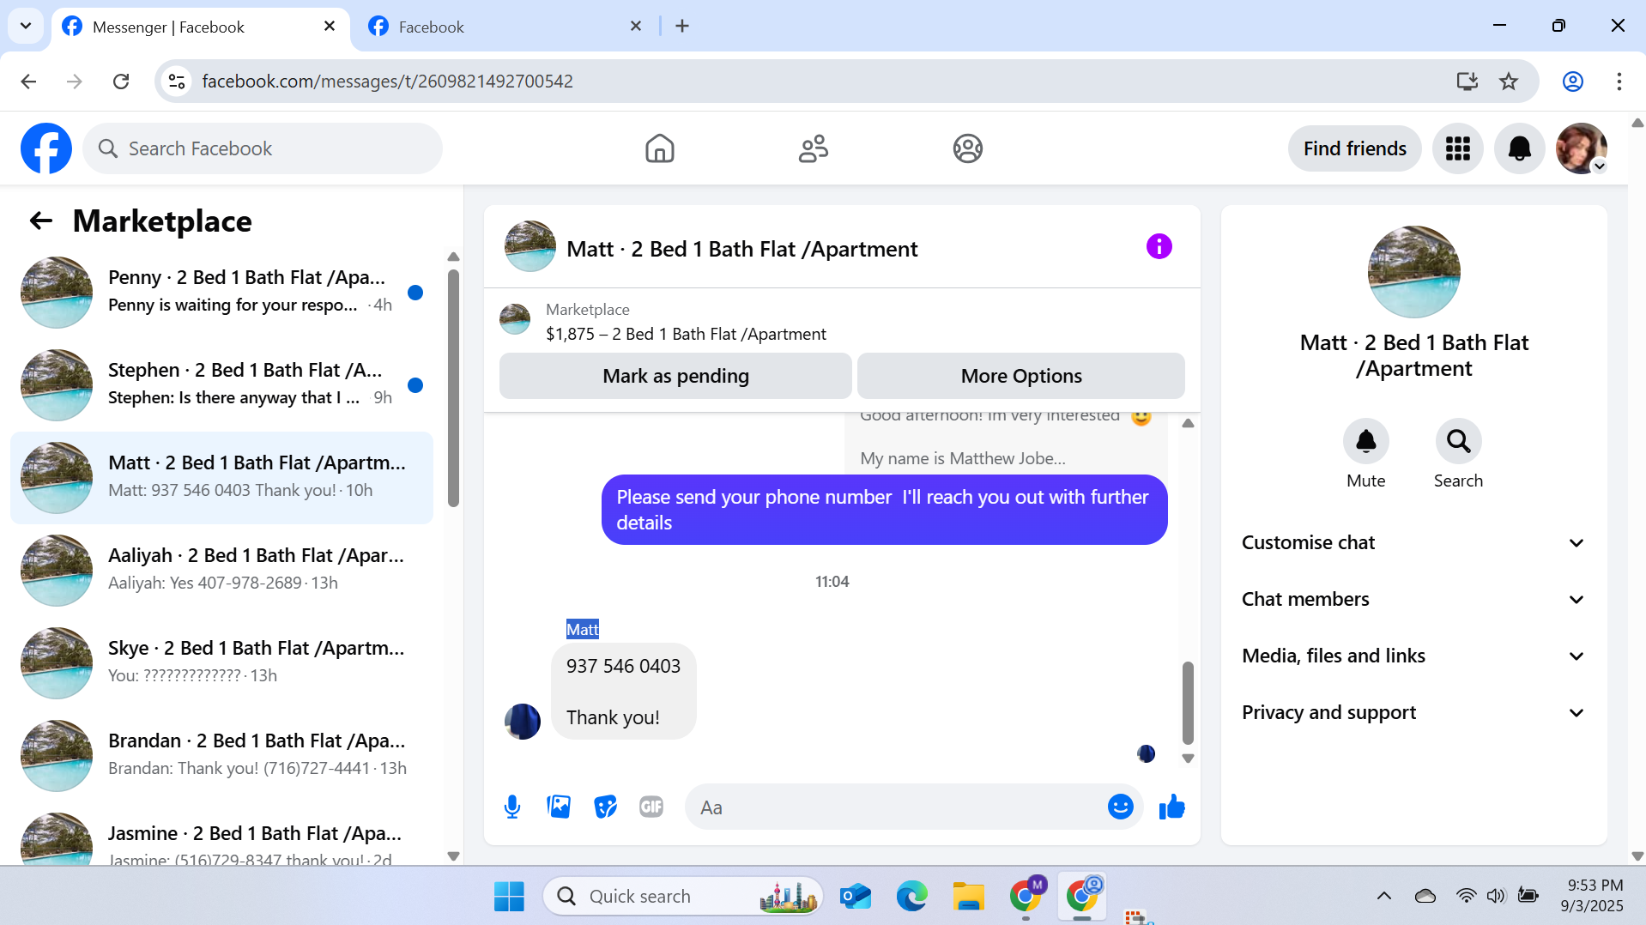The image size is (1646, 925).
Task: Open the clock and date in taskbar
Action: pos(1594,896)
